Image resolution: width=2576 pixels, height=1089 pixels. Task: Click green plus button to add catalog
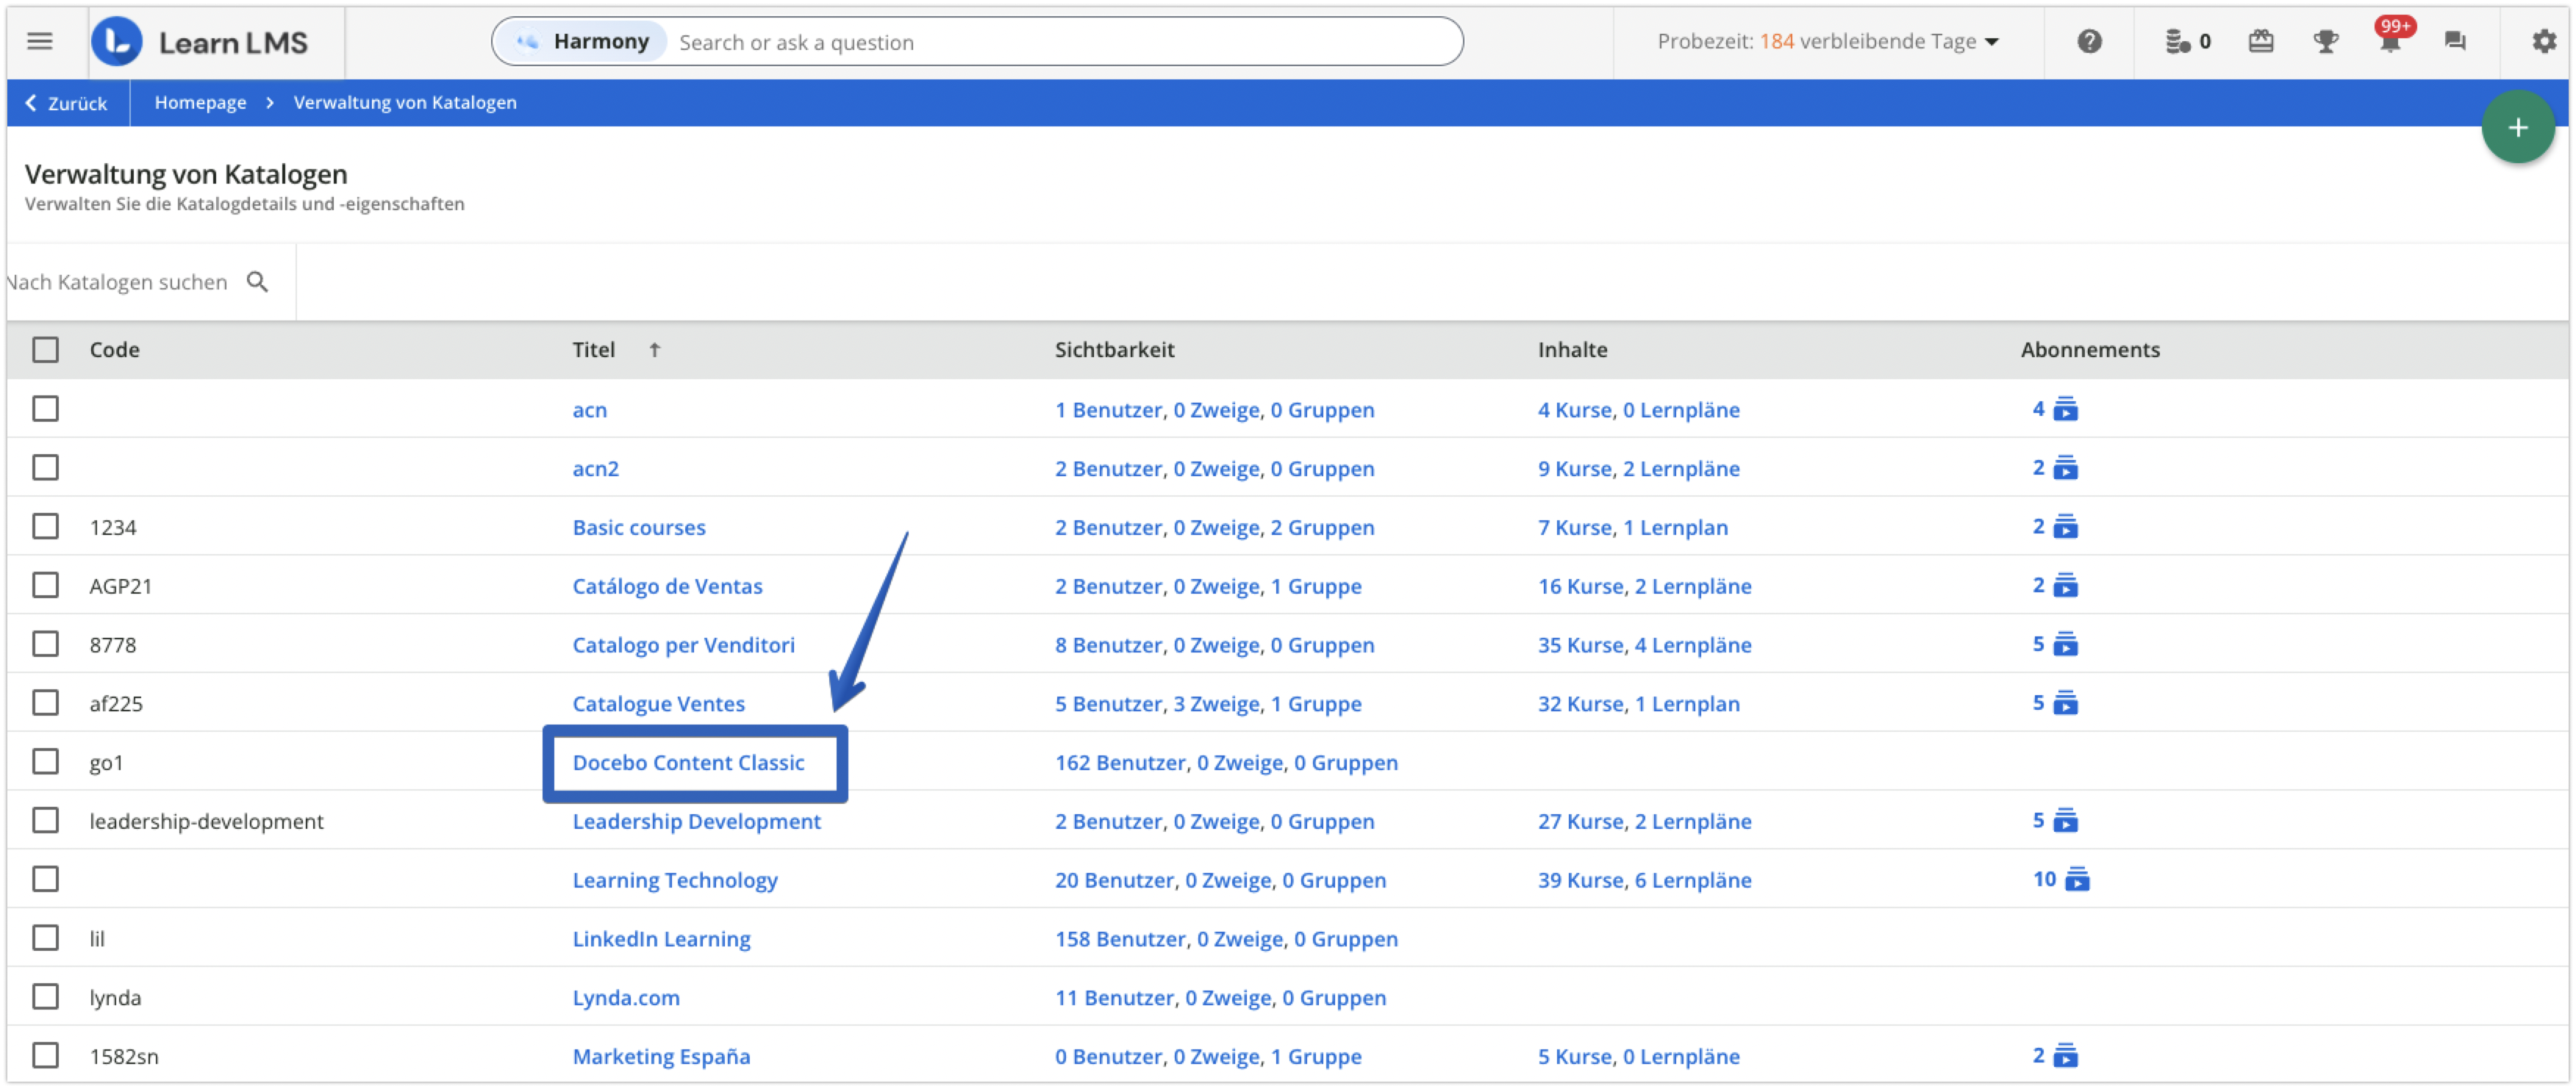(2517, 128)
